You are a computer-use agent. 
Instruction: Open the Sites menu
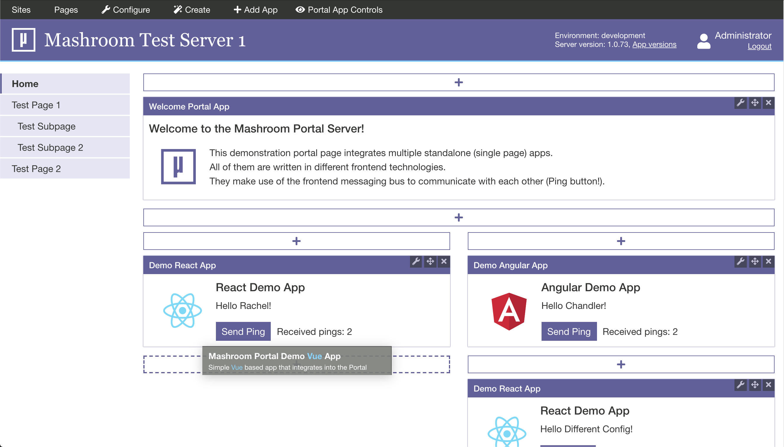coord(21,9)
